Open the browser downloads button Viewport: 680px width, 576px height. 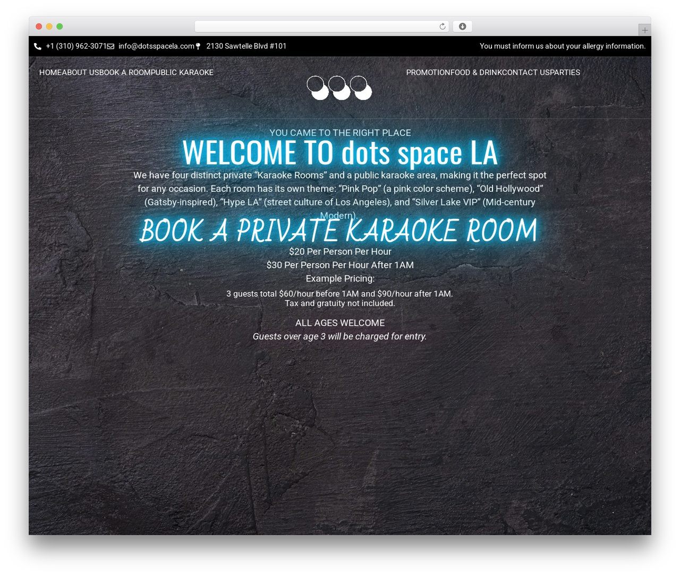(x=462, y=27)
